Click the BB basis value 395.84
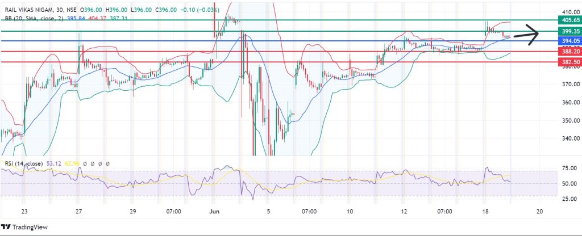 (74, 18)
